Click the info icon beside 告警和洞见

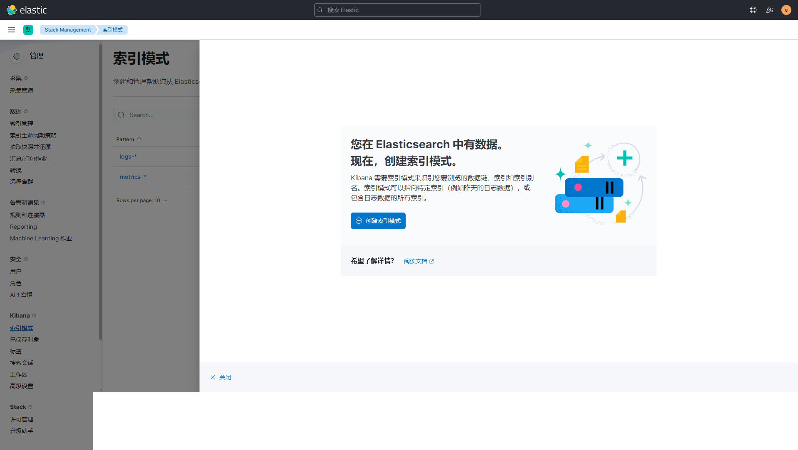click(x=43, y=203)
